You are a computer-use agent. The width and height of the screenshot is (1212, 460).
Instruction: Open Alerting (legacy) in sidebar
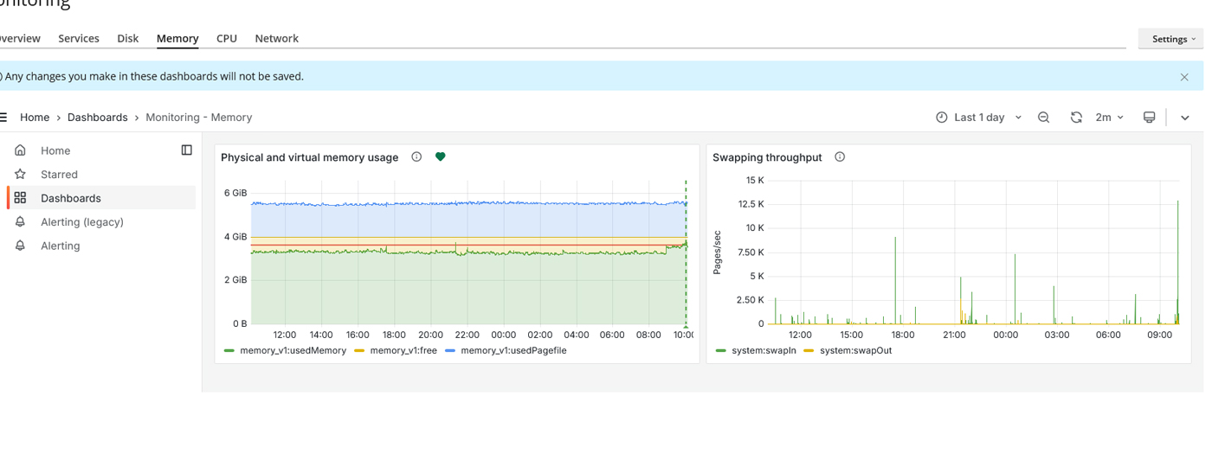81,222
